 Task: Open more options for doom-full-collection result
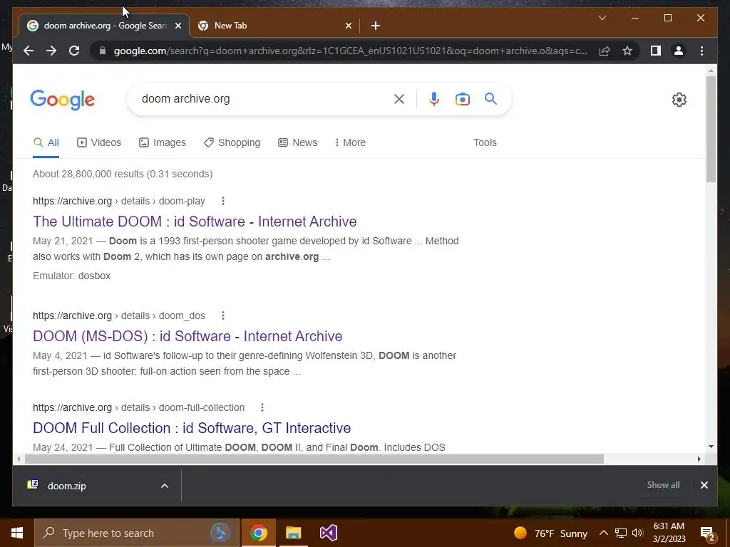coord(262,407)
